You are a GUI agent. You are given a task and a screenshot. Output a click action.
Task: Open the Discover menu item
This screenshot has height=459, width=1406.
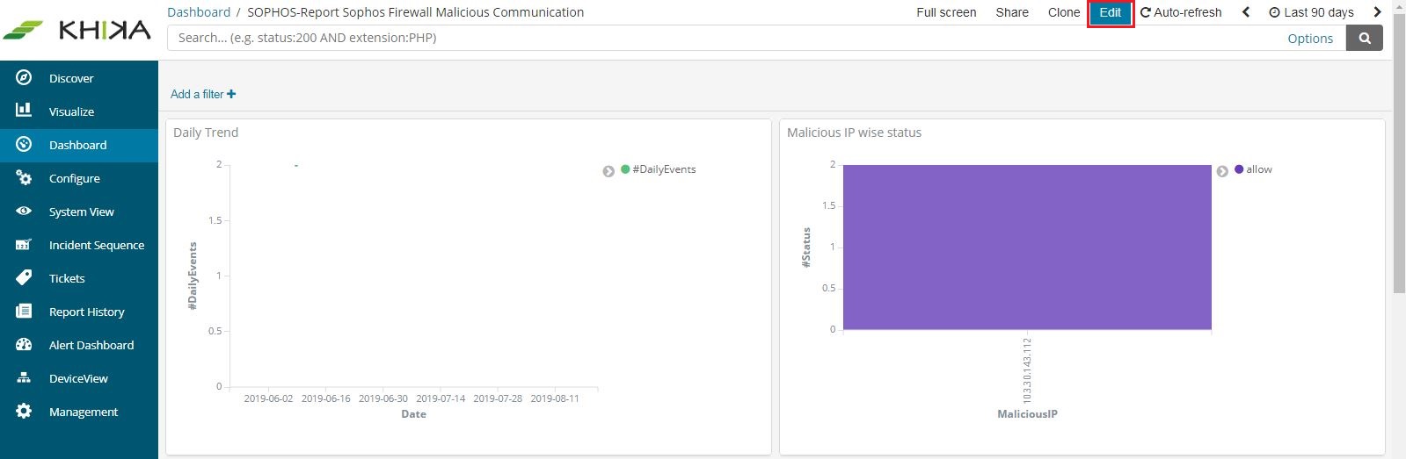[x=71, y=78]
